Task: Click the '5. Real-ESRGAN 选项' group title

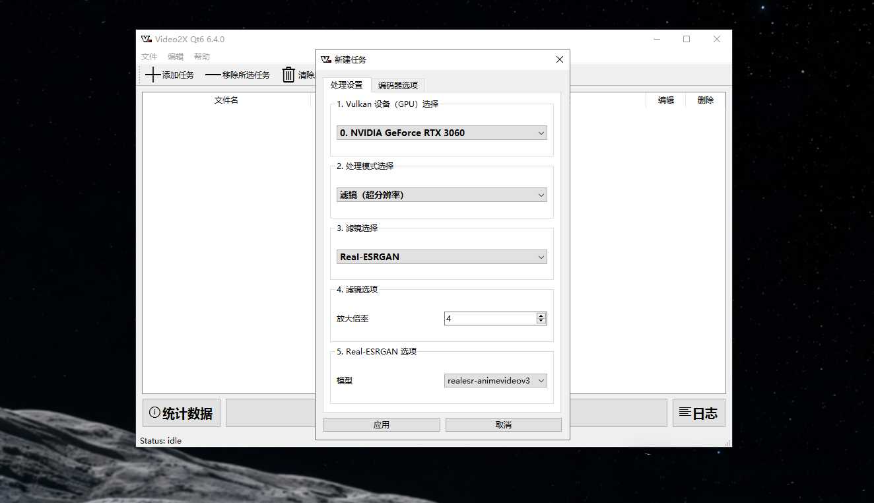Action: pyautogui.click(x=377, y=351)
